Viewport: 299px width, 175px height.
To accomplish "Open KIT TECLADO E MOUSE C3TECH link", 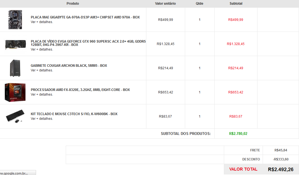I will click(74, 114).
